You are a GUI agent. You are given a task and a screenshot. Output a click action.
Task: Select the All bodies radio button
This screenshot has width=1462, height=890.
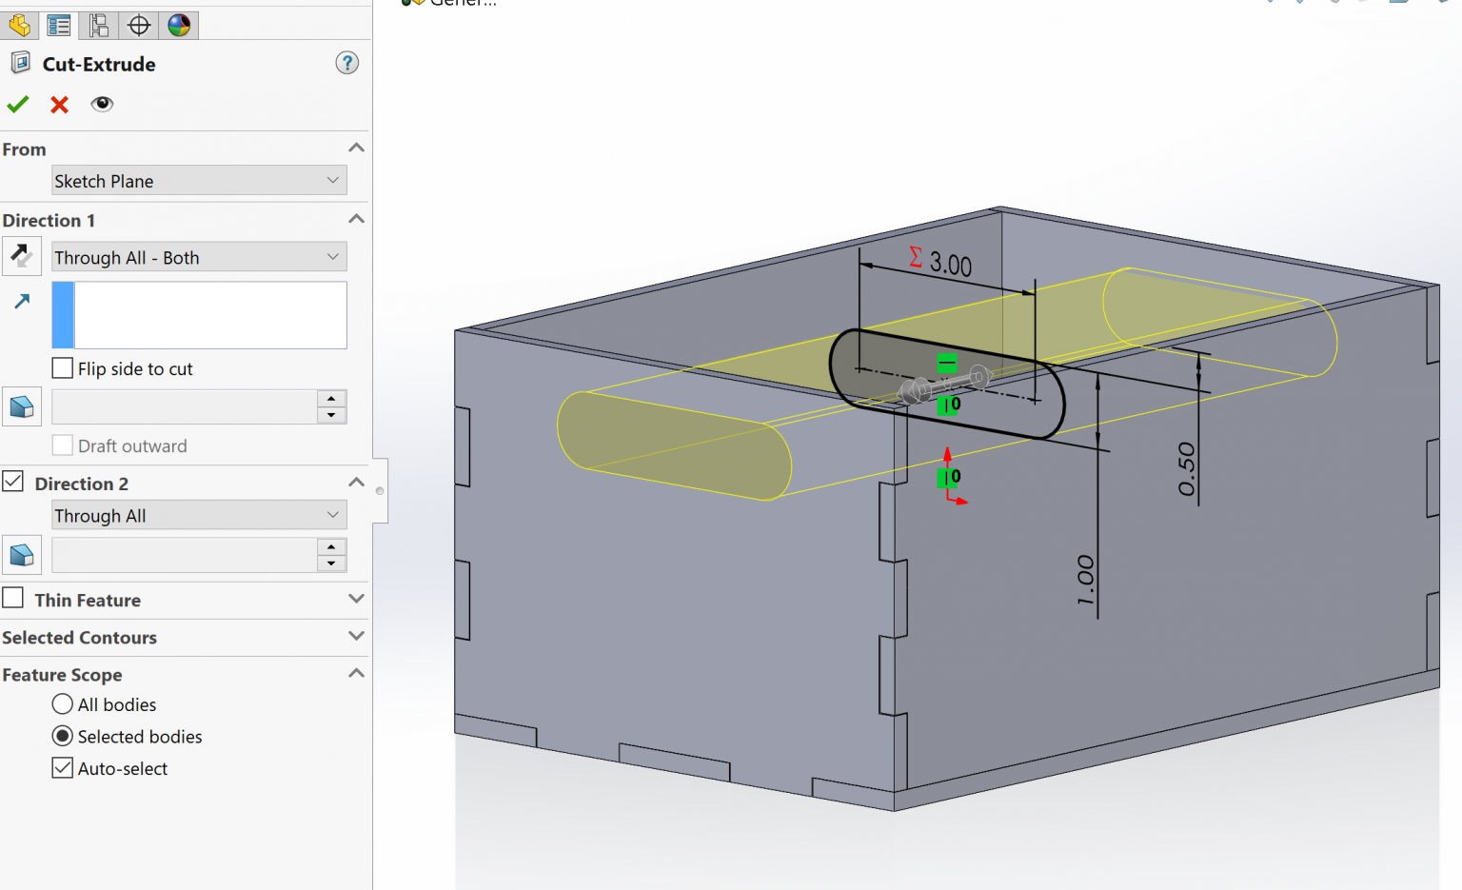pos(62,703)
